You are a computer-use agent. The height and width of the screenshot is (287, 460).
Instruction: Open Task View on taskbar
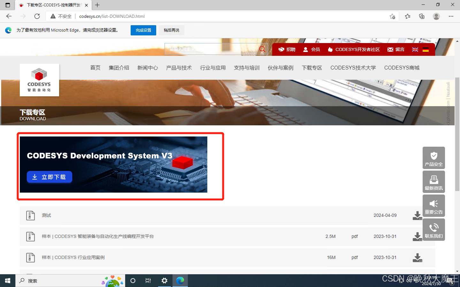coord(148,281)
